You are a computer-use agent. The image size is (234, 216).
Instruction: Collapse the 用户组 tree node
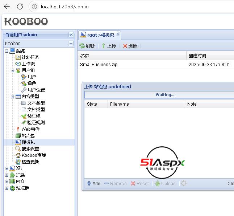coord(13,70)
